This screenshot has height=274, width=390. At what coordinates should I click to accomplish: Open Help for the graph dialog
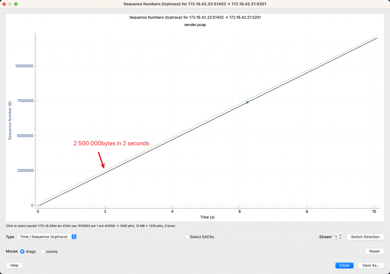click(x=14, y=265)
